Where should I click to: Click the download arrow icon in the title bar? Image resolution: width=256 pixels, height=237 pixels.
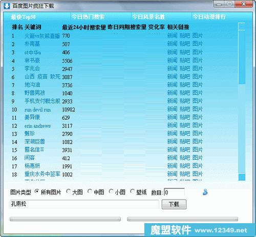point(7,6)
